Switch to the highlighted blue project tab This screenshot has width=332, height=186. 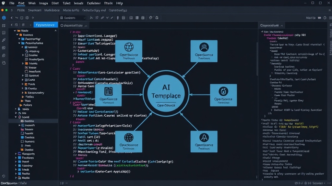[x=45, y=25]
